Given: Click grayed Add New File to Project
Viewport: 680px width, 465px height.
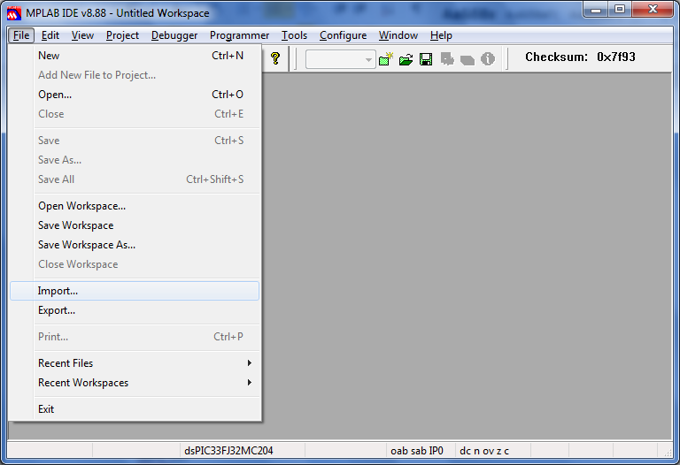Looking at the screenshot, I should (135, 75).
